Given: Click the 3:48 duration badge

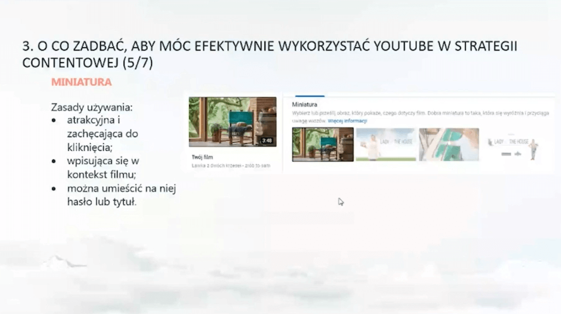Looking at the screenshot, I should [267, 141].
